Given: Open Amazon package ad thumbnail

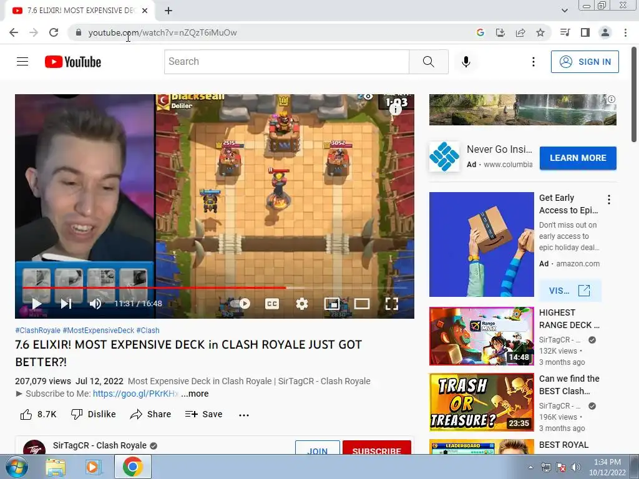Looking at the screenshot, I should tap(481, 244).
